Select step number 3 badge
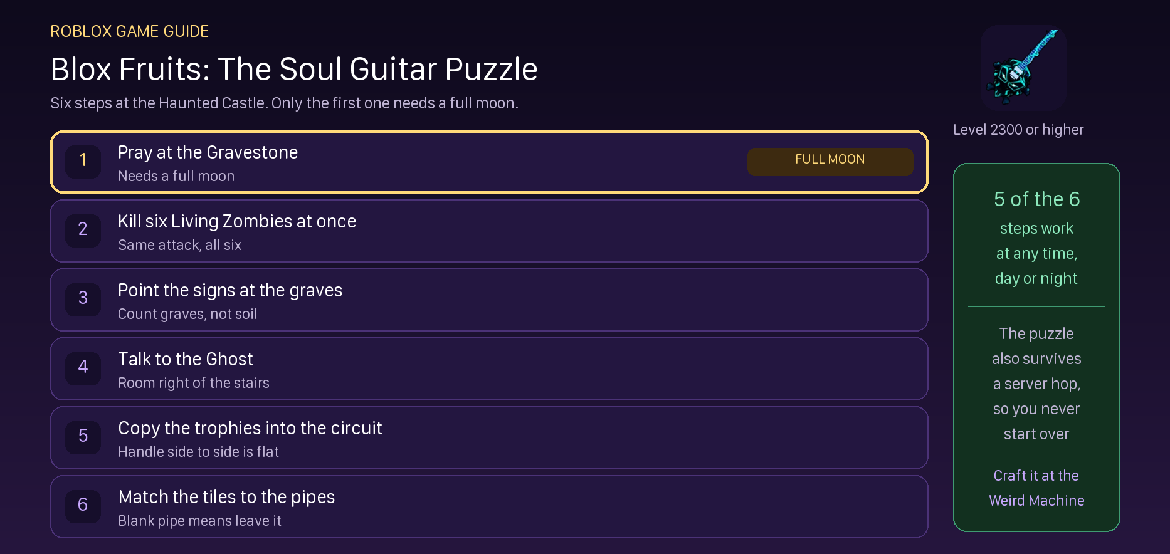The width and height of the screenshot is (1170, 554). point(83,298)
